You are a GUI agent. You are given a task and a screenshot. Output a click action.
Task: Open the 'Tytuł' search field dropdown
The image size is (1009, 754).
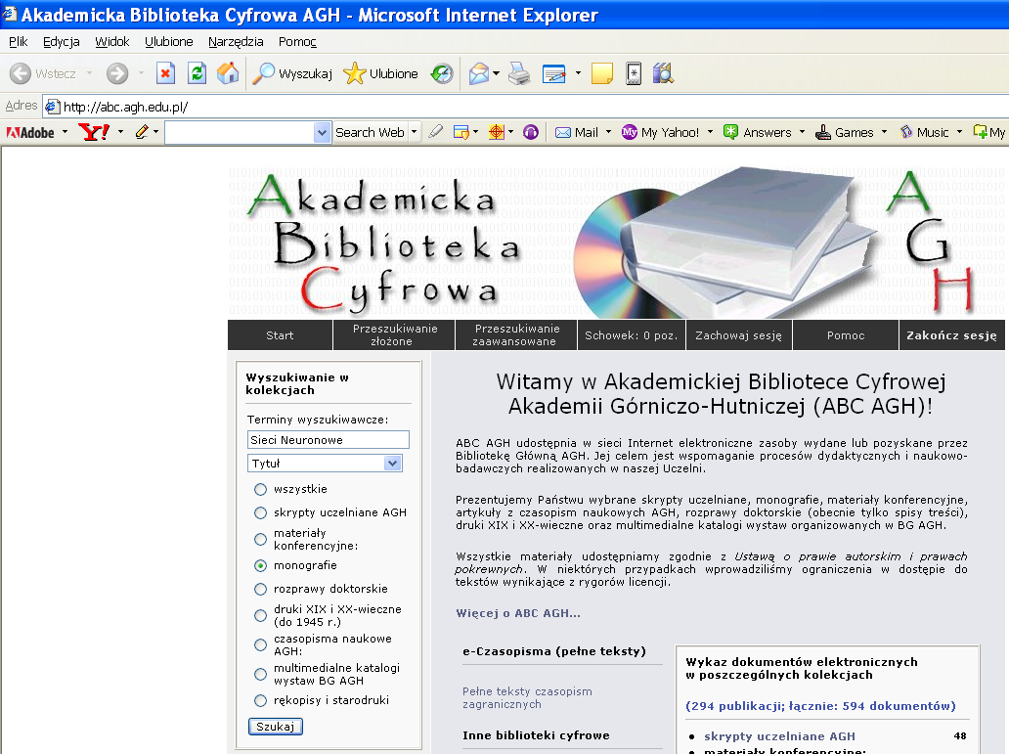click(392, 463)
